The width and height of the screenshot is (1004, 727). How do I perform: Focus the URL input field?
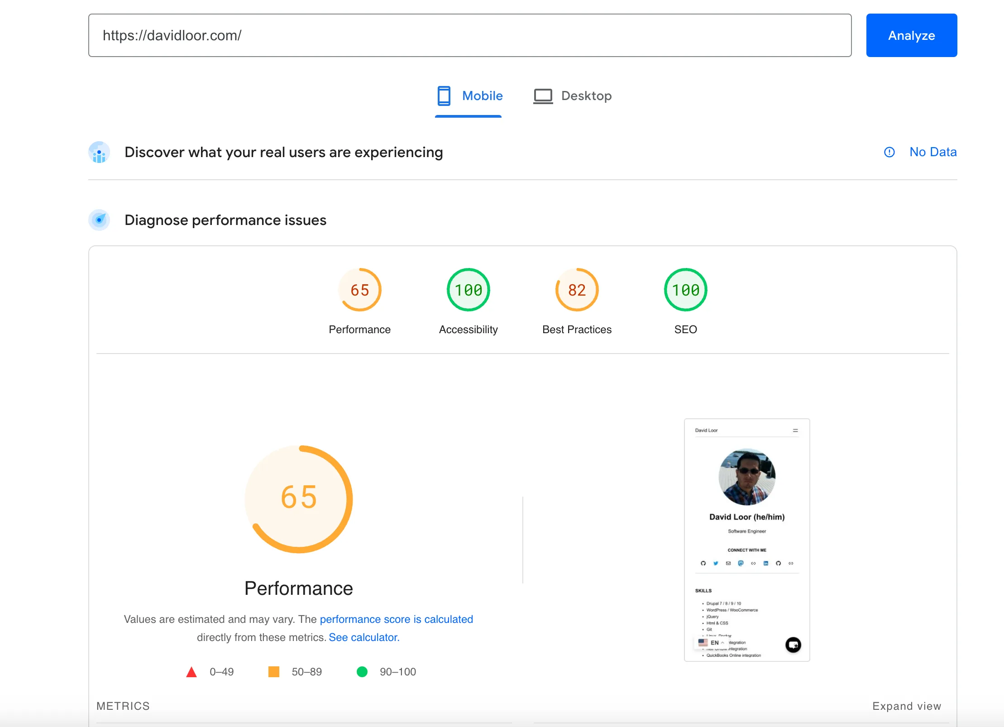[x=470, y=35]
